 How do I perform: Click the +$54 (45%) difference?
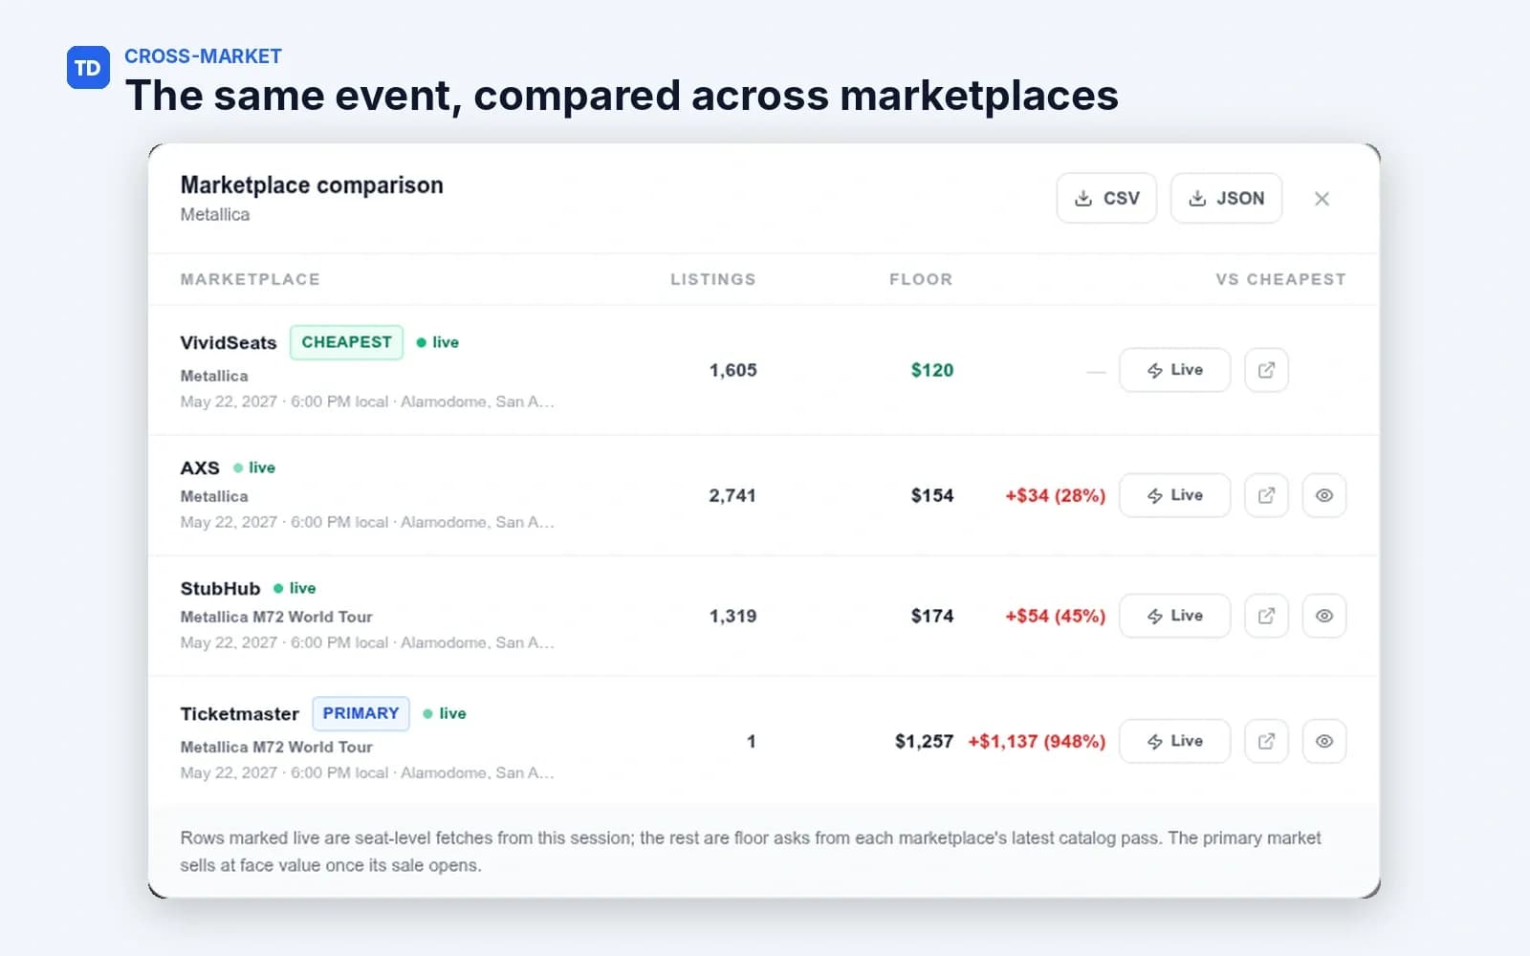(x=1055, y=616)
